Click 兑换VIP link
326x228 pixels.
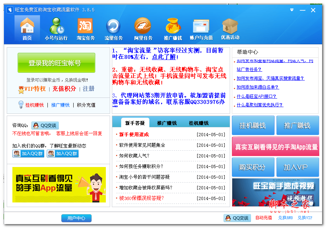point(305,218)
